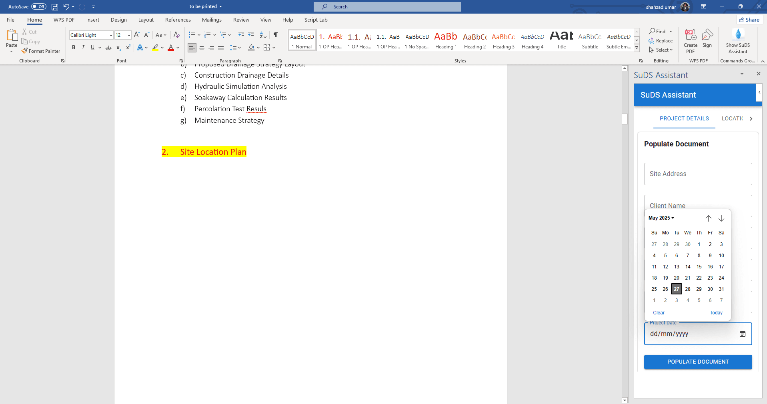Open SuDS Assistant pane options dropdown
The width and height of the screenshot is (767, 404).
point(742,74)
